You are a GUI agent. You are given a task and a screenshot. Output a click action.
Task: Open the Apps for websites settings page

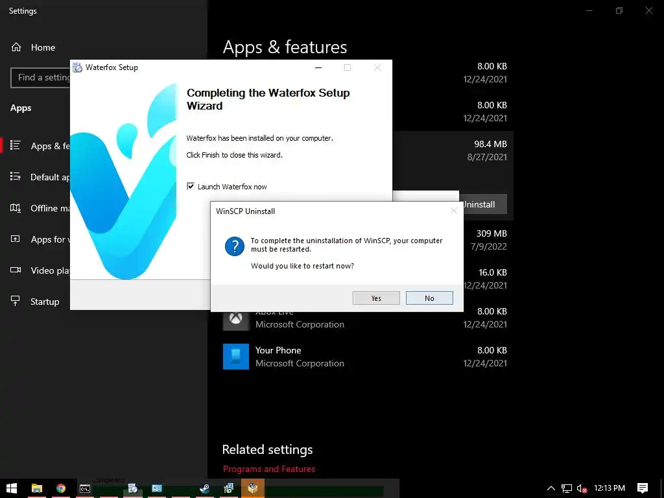(36, 239)
